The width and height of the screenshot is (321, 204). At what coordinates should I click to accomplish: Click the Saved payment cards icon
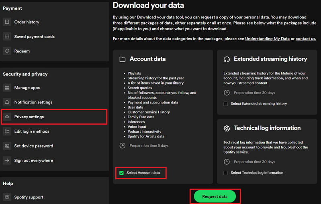point(7,36)
